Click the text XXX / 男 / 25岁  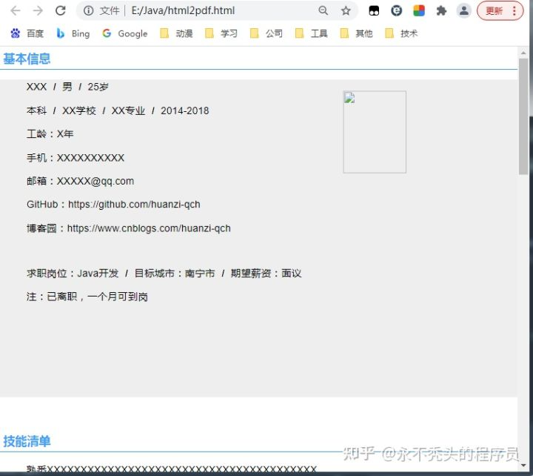pos(67,87)
